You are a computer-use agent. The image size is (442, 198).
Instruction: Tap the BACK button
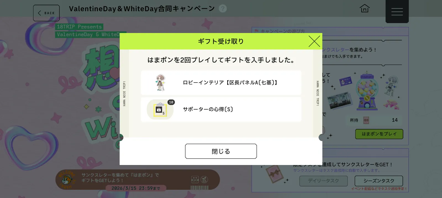(46, 13)
